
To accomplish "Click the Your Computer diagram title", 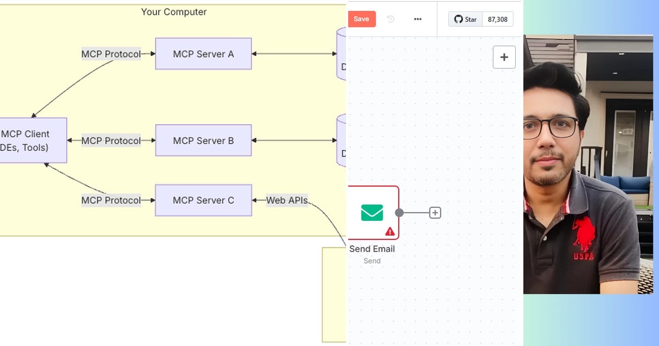I will click(174, 12).
